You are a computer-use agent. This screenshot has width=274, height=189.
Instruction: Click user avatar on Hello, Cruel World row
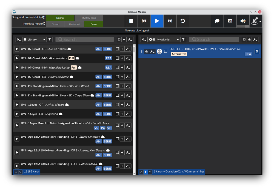pos(159,51)
